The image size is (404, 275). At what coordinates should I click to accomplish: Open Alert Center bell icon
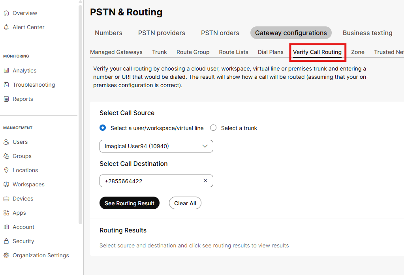[6, 27]
